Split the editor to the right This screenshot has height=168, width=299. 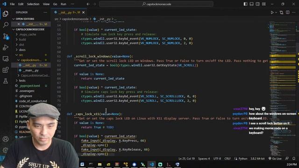click(288, 13)
